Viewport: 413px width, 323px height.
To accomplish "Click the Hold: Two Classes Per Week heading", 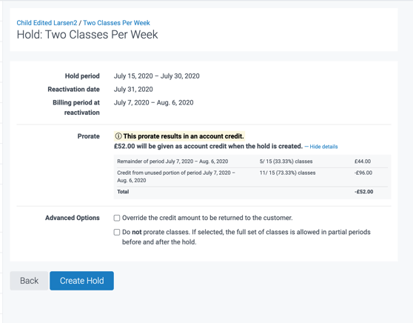I will 87,35.
